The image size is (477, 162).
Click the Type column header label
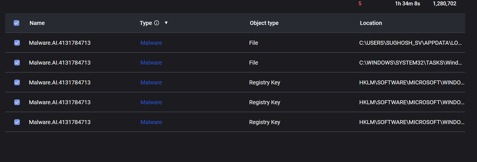click(146, 23)
